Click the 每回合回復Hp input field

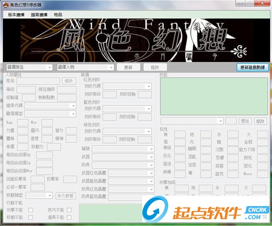click(x=44, y=155)
